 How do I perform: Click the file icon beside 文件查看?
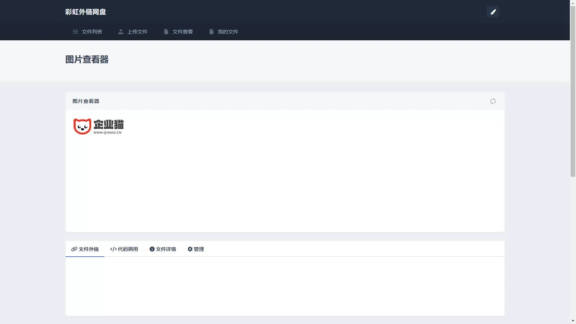(166, 32)
